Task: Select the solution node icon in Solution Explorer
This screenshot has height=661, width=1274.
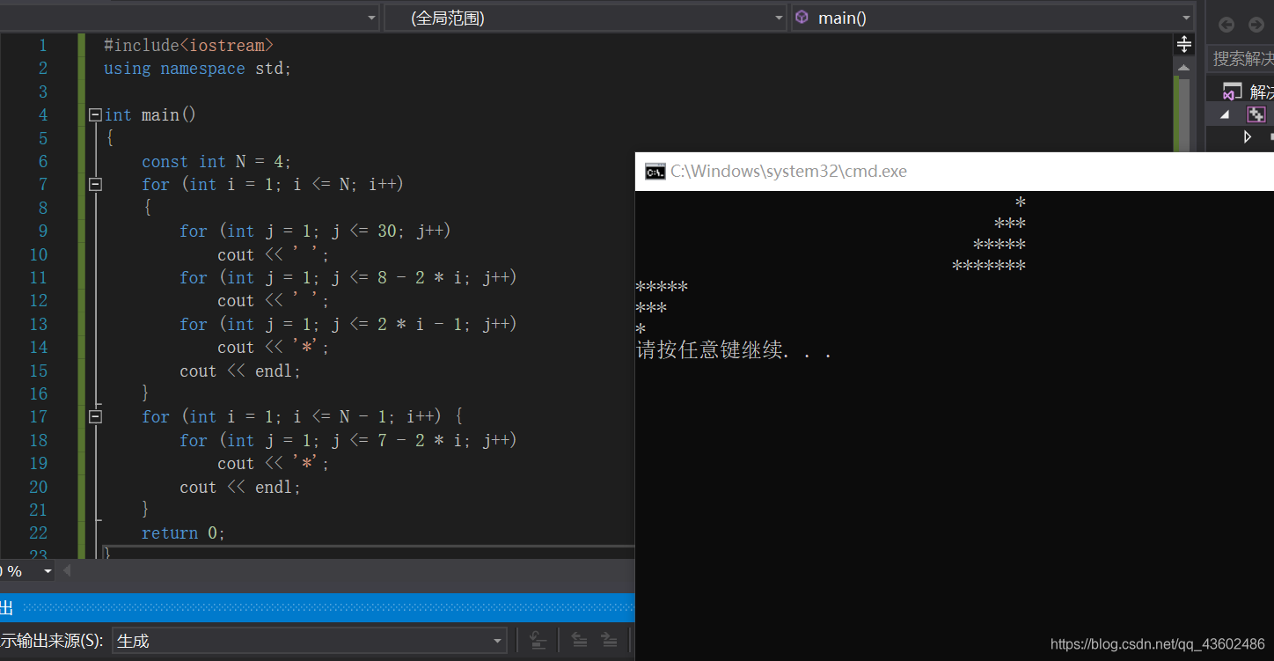Action: (1232, 92)
